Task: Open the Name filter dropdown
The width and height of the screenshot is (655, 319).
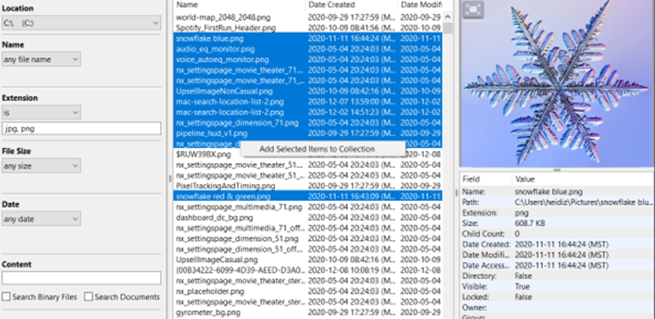Action: click(x=42, y=59)
